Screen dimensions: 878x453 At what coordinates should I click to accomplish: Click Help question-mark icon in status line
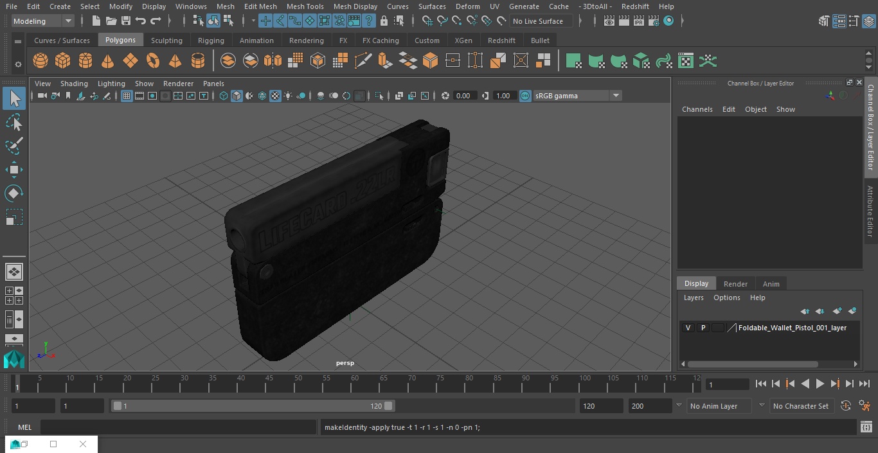click(x=369, y=21)
